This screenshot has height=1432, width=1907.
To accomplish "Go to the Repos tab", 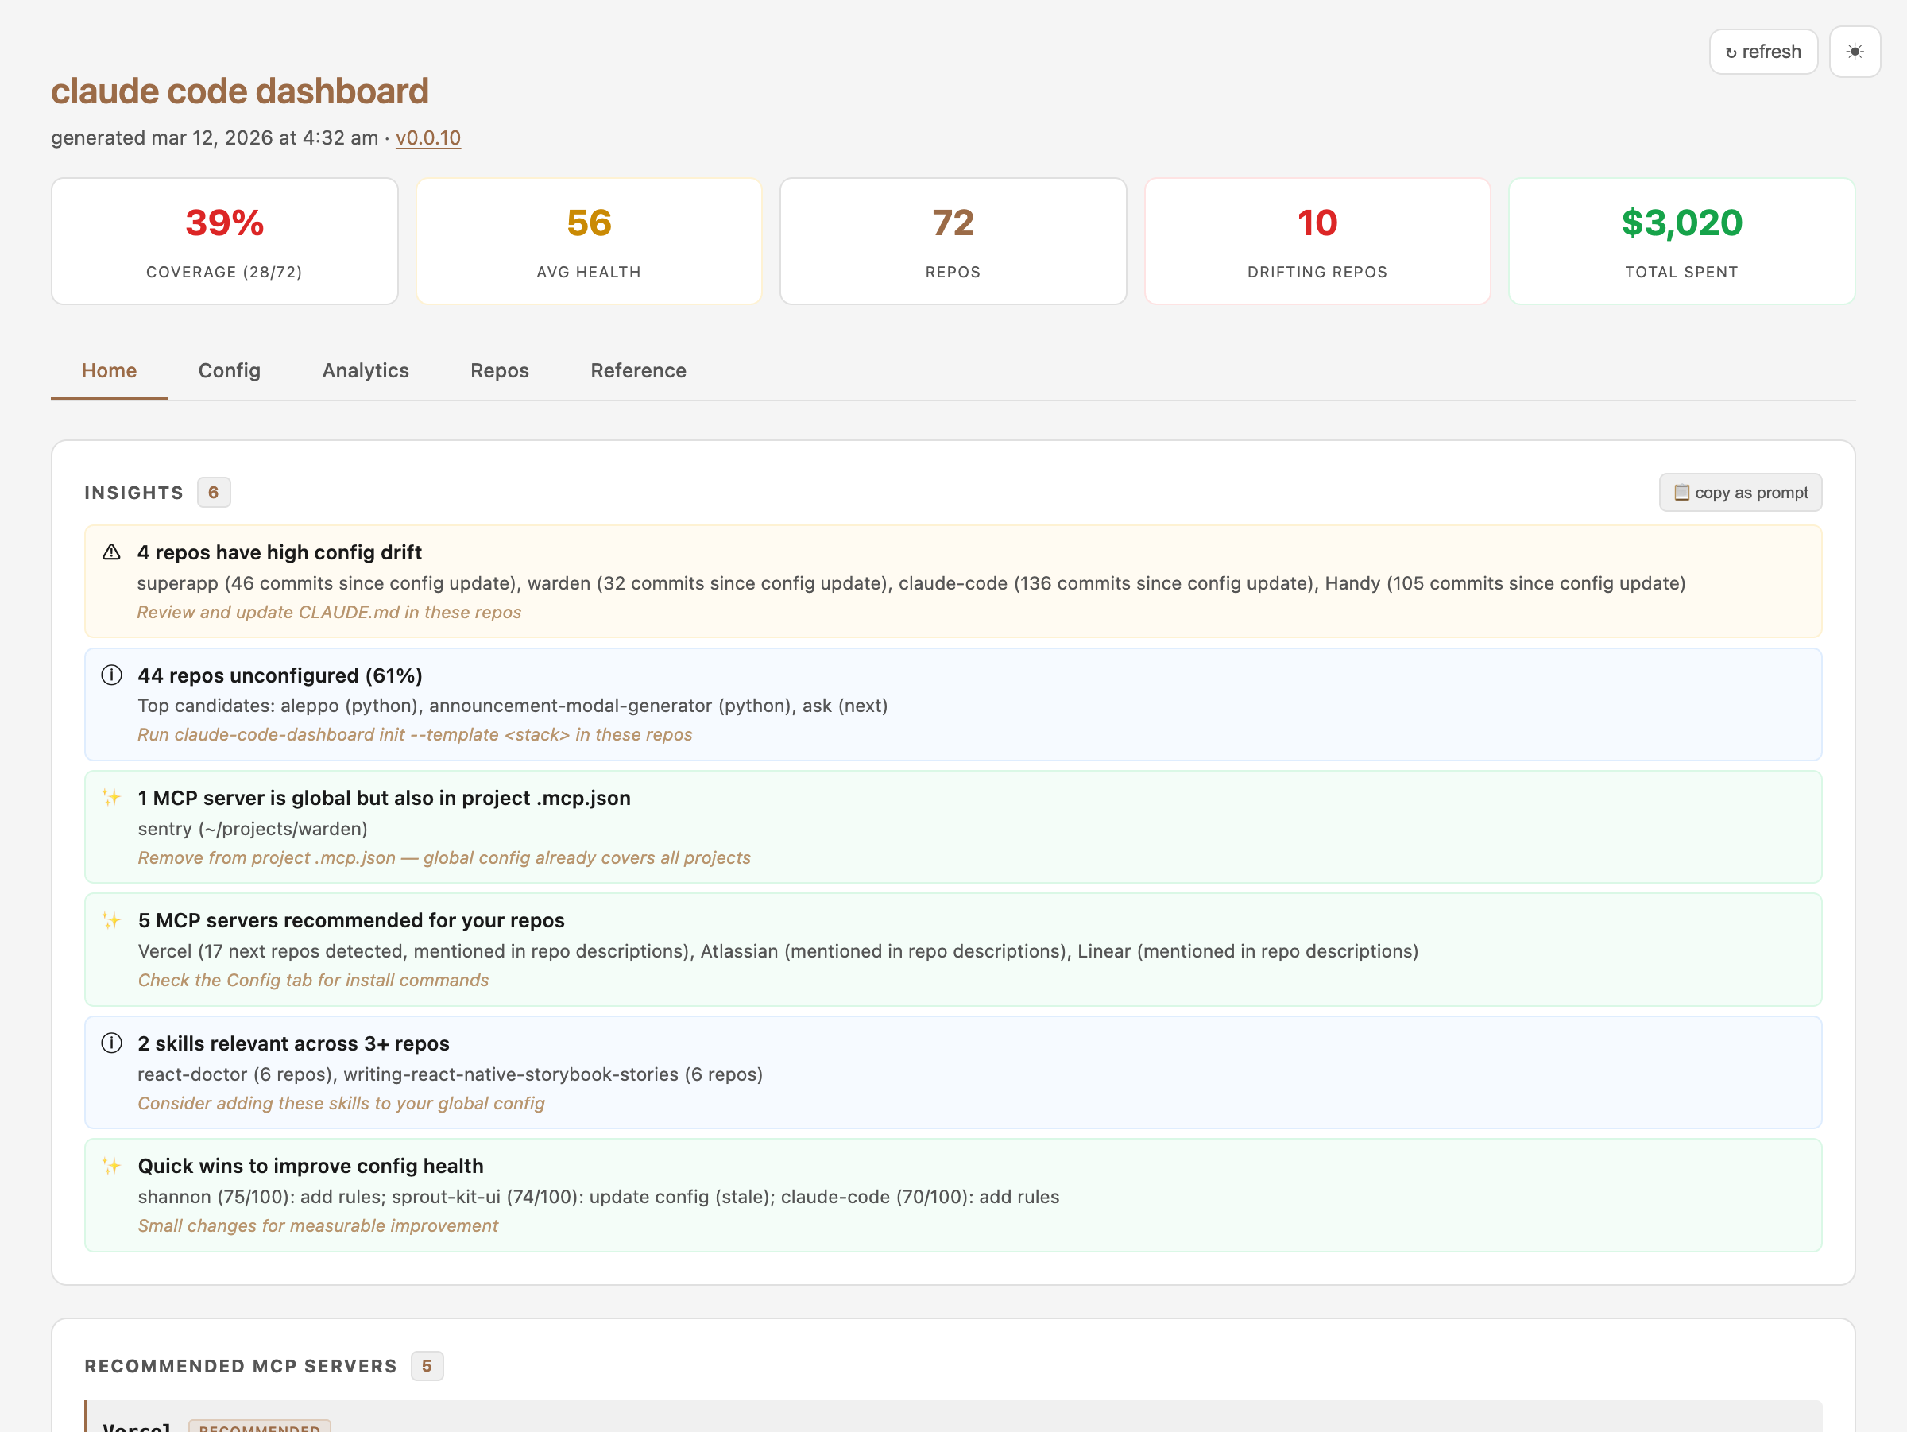I will (x=499, y=371).
